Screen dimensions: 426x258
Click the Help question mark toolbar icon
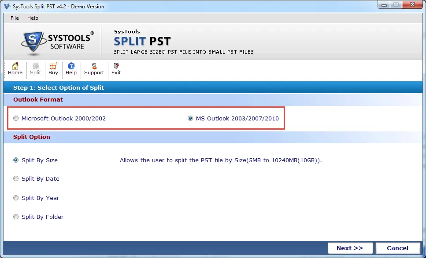[71, 69]
